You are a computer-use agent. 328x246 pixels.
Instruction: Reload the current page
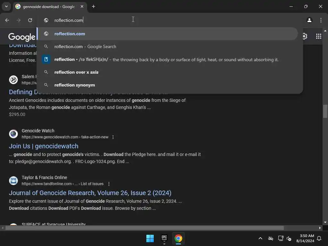coord(30,20)
